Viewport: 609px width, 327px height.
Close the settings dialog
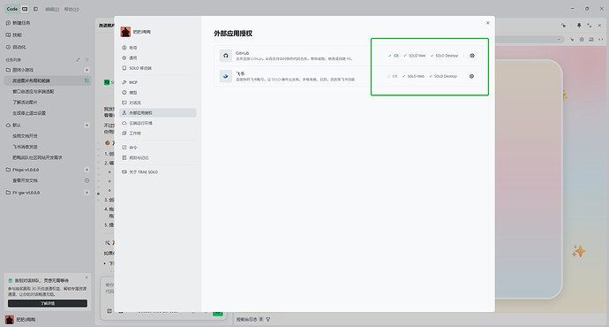[488, 23]
